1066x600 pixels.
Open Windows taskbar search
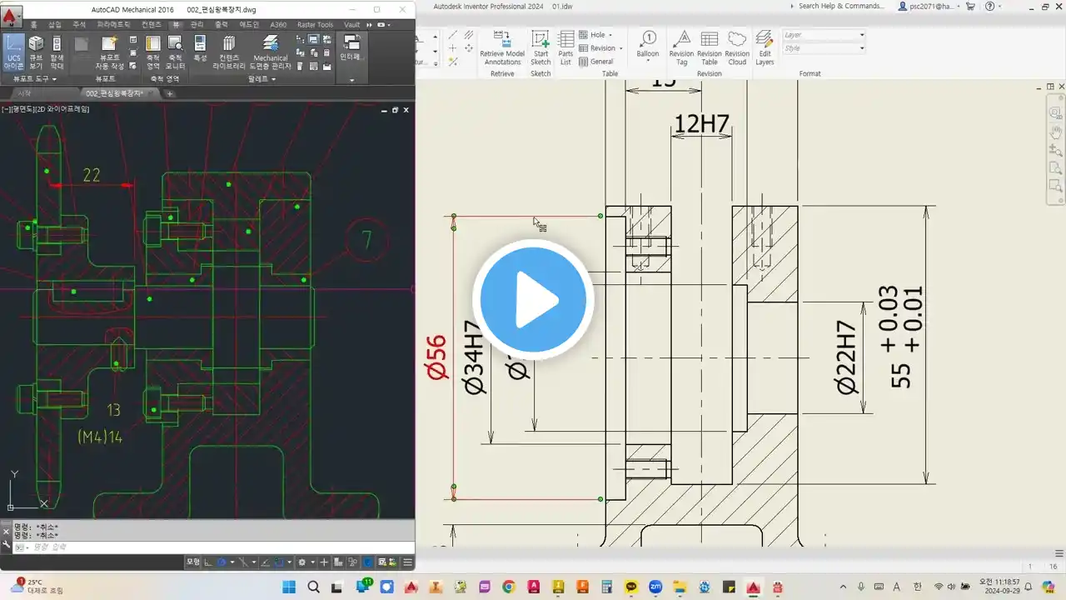pyautogui.click(x=314, y=587)
